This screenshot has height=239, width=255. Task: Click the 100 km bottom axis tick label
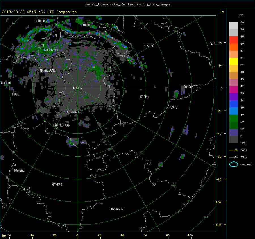190,235
